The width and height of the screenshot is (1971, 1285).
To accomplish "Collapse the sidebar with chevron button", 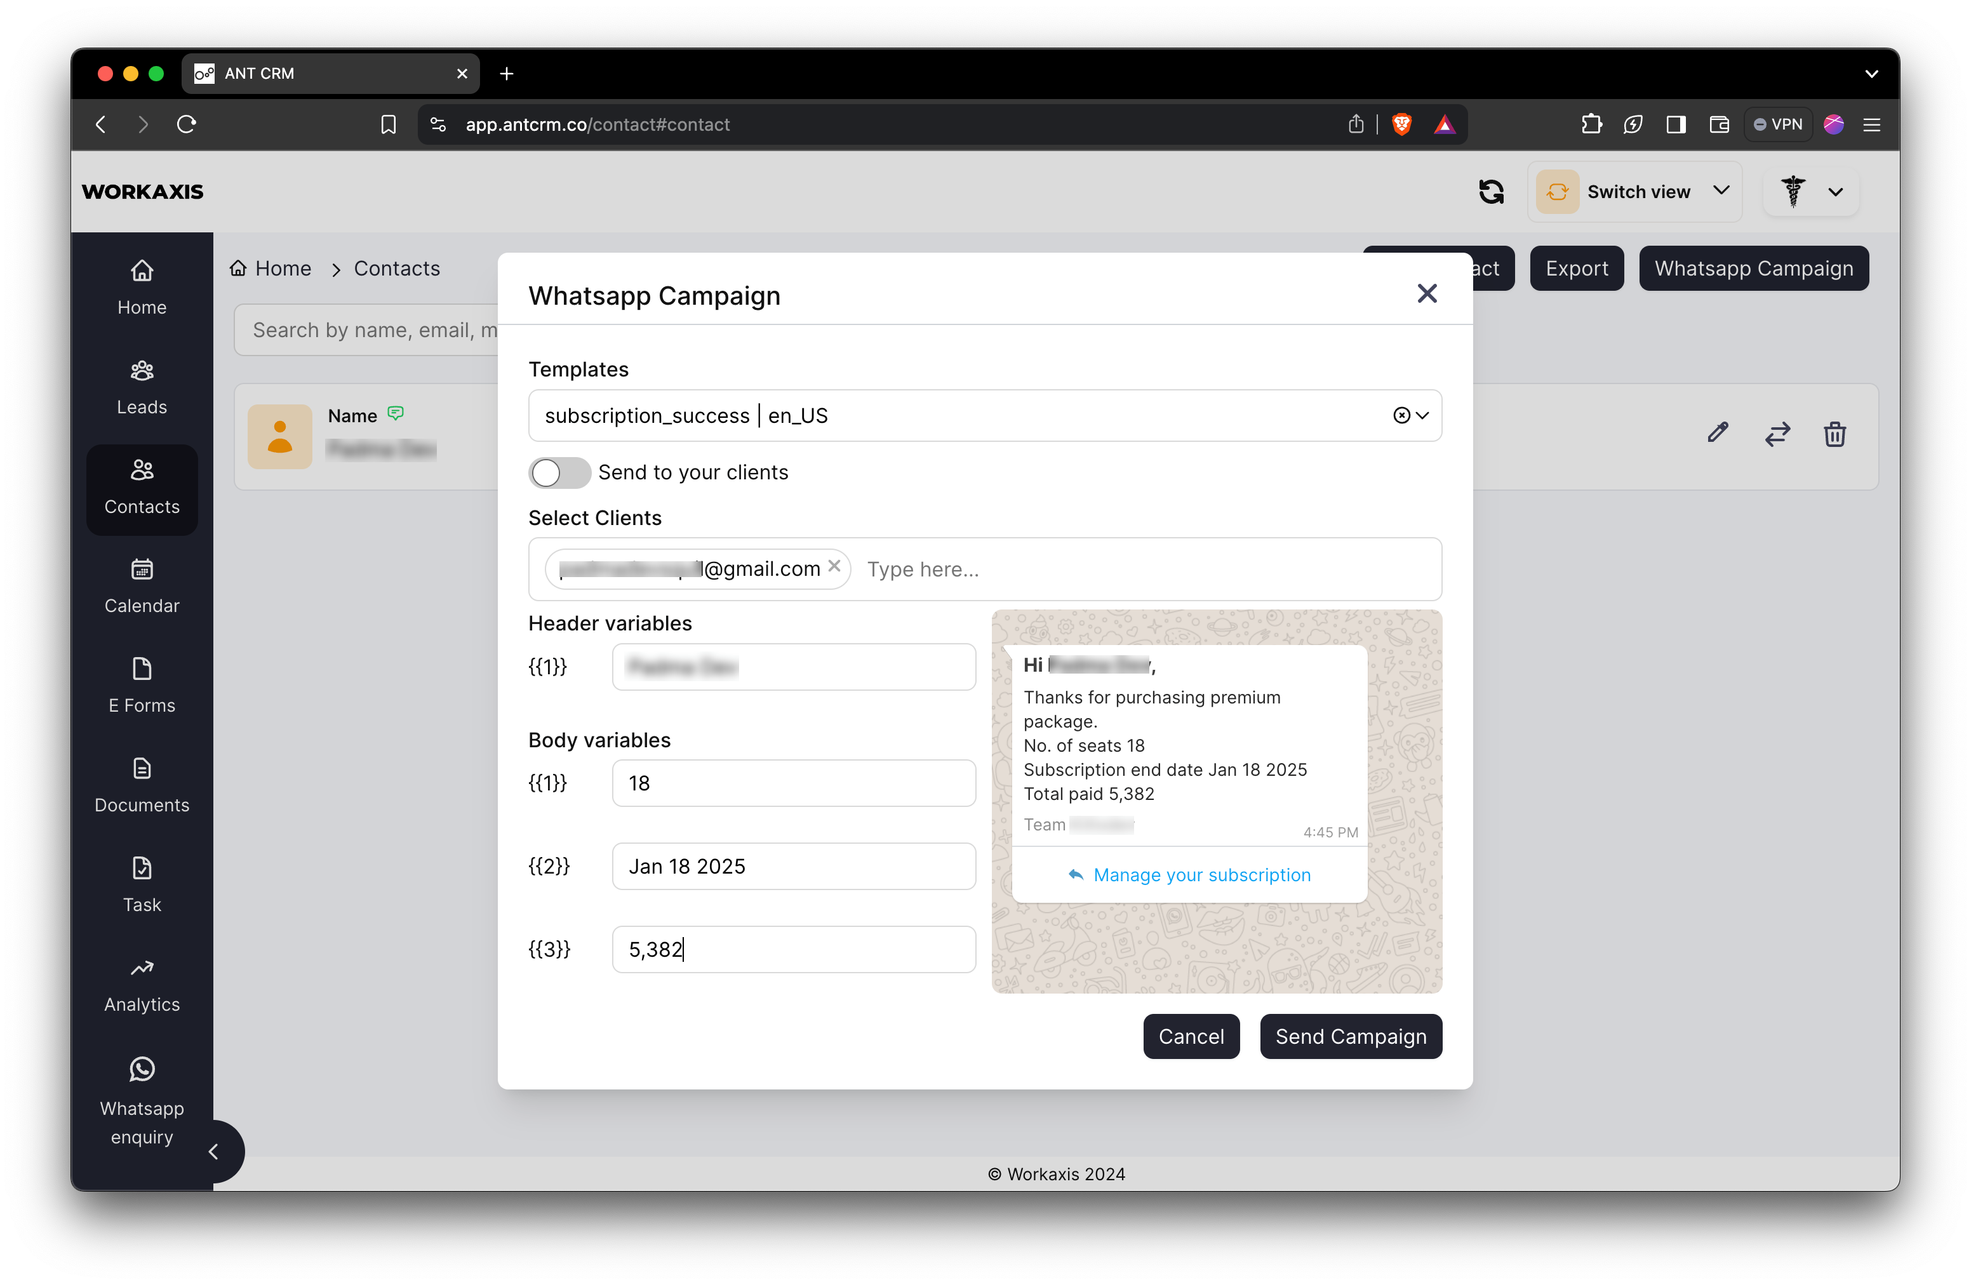I will (x=213, y=1151).
